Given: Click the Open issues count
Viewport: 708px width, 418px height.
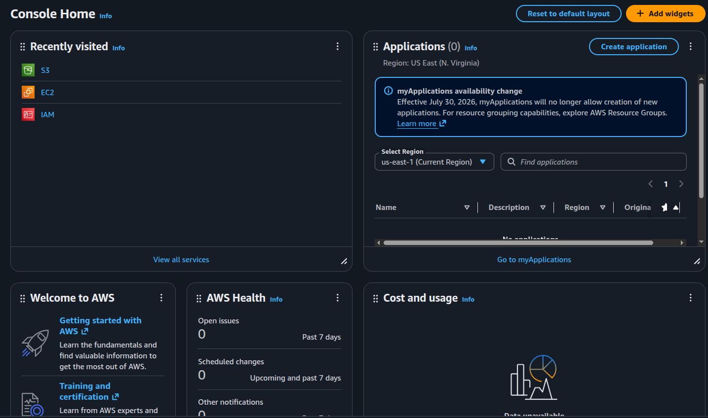Looking at the screenshot, I should [202, 334].
